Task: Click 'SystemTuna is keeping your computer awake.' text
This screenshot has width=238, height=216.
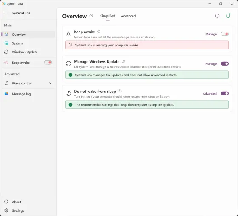Action: [x=107, y=45]
